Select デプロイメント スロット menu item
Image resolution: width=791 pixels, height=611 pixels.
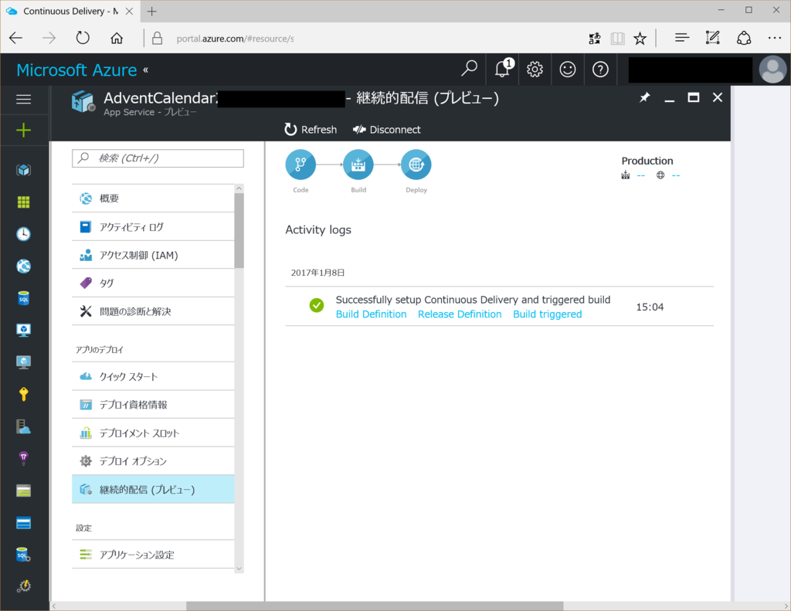coord(153,433)
